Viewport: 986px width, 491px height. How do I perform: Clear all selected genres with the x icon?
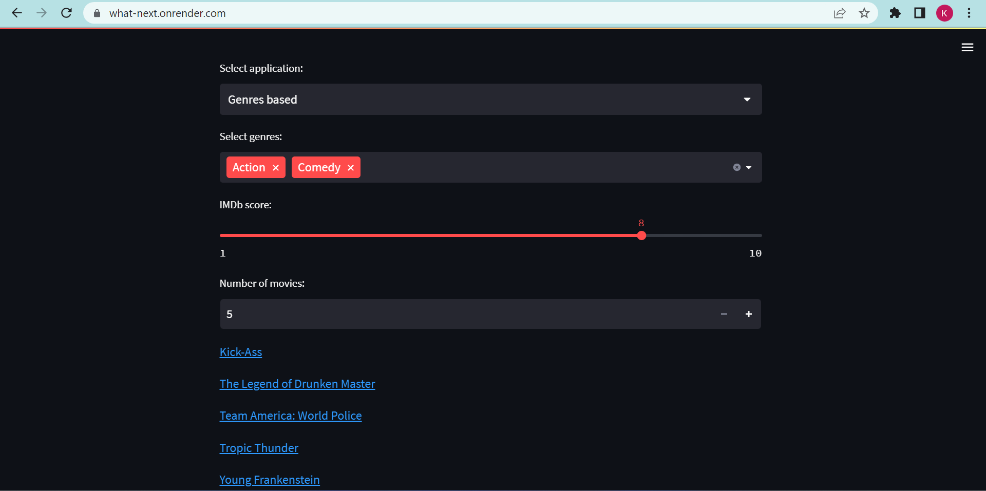click(737, 167)
